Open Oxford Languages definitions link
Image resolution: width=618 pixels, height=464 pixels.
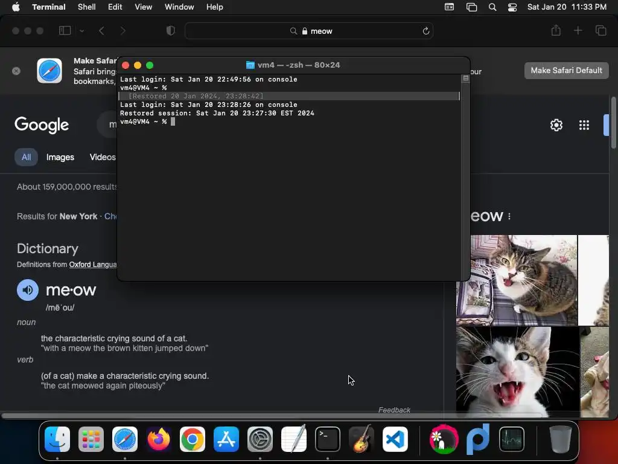93,265
